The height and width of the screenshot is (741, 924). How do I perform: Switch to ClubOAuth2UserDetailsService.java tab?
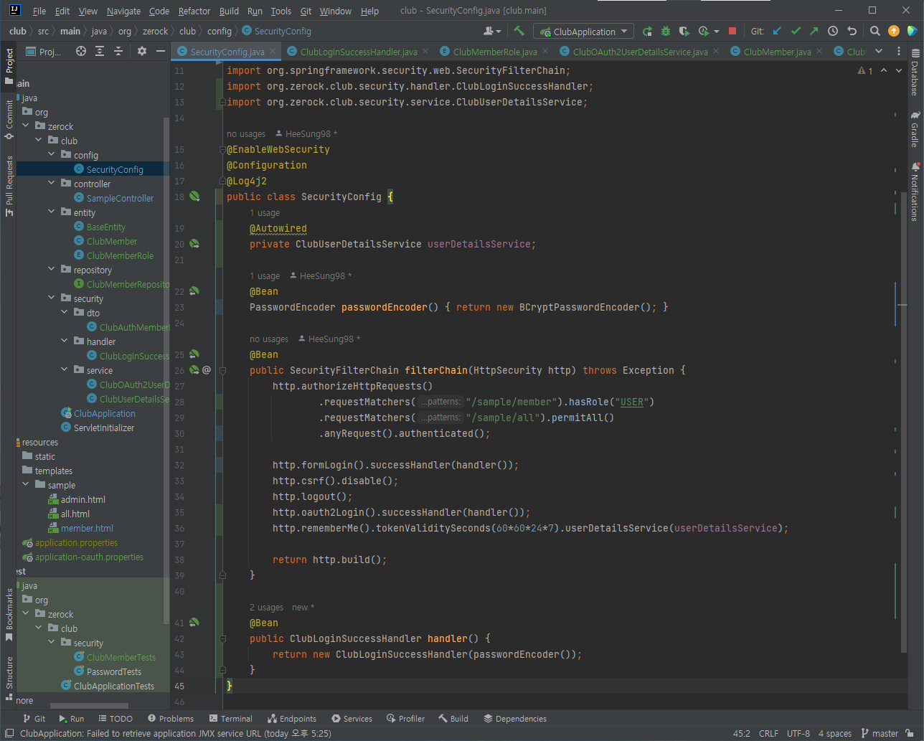(x=640, y=52)
